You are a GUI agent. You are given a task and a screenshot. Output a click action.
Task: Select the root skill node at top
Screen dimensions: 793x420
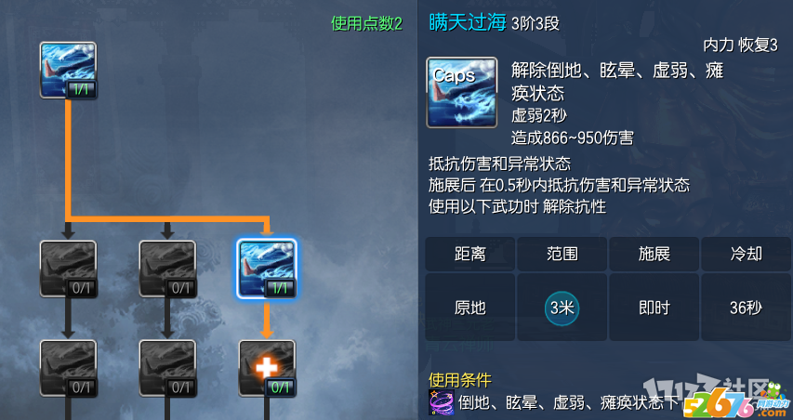pos(68,71)
